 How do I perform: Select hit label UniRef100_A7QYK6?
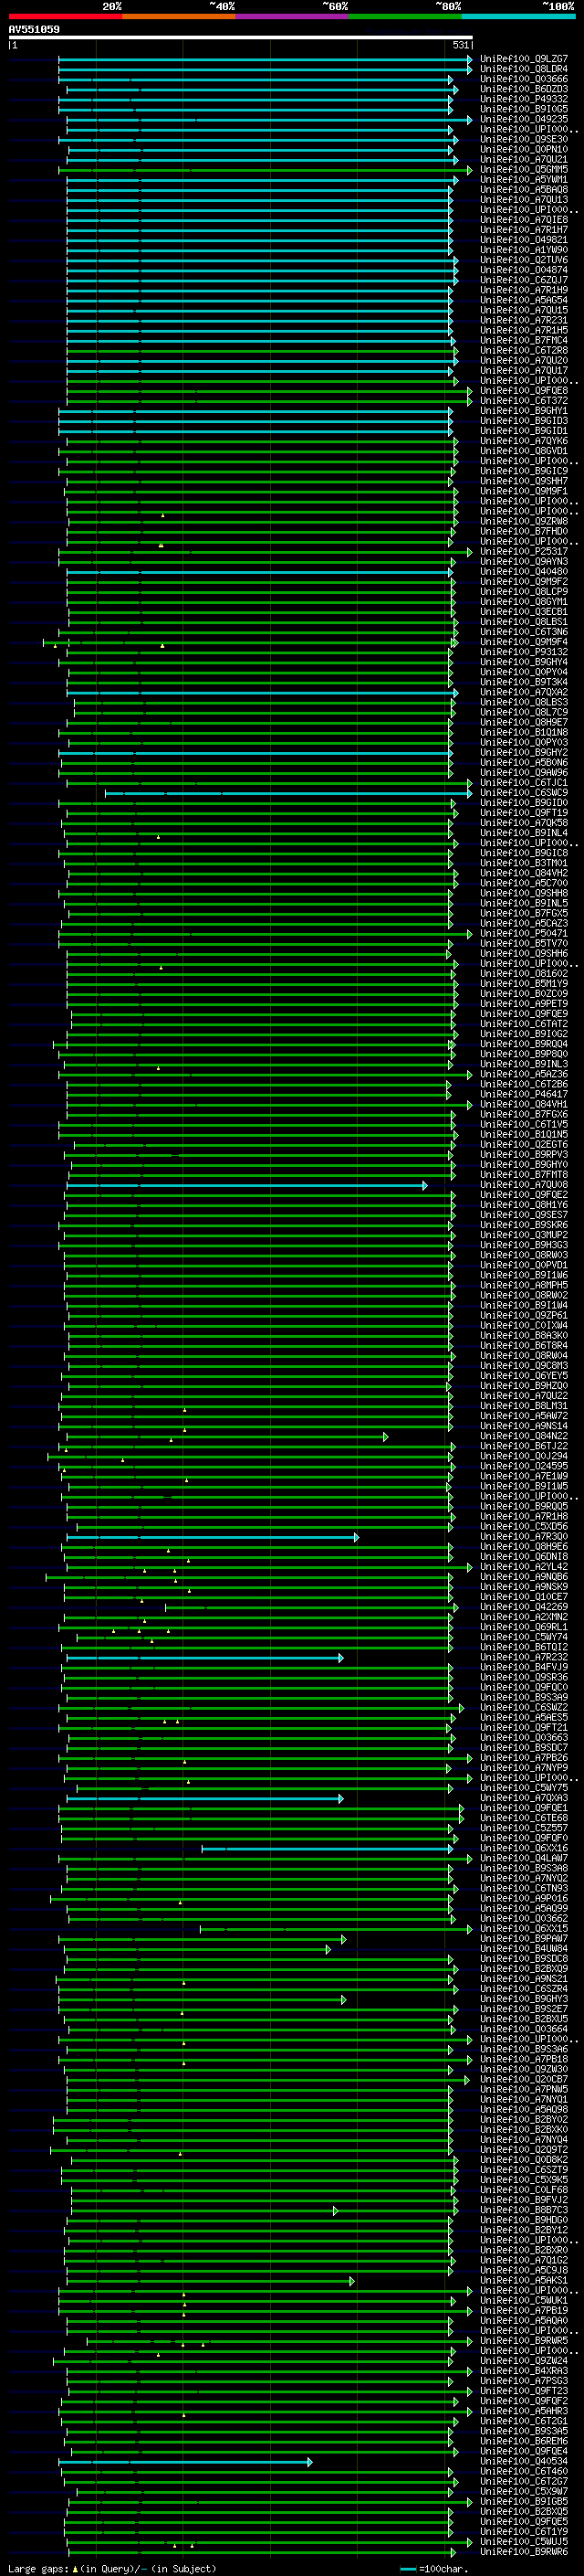point(524,441)
